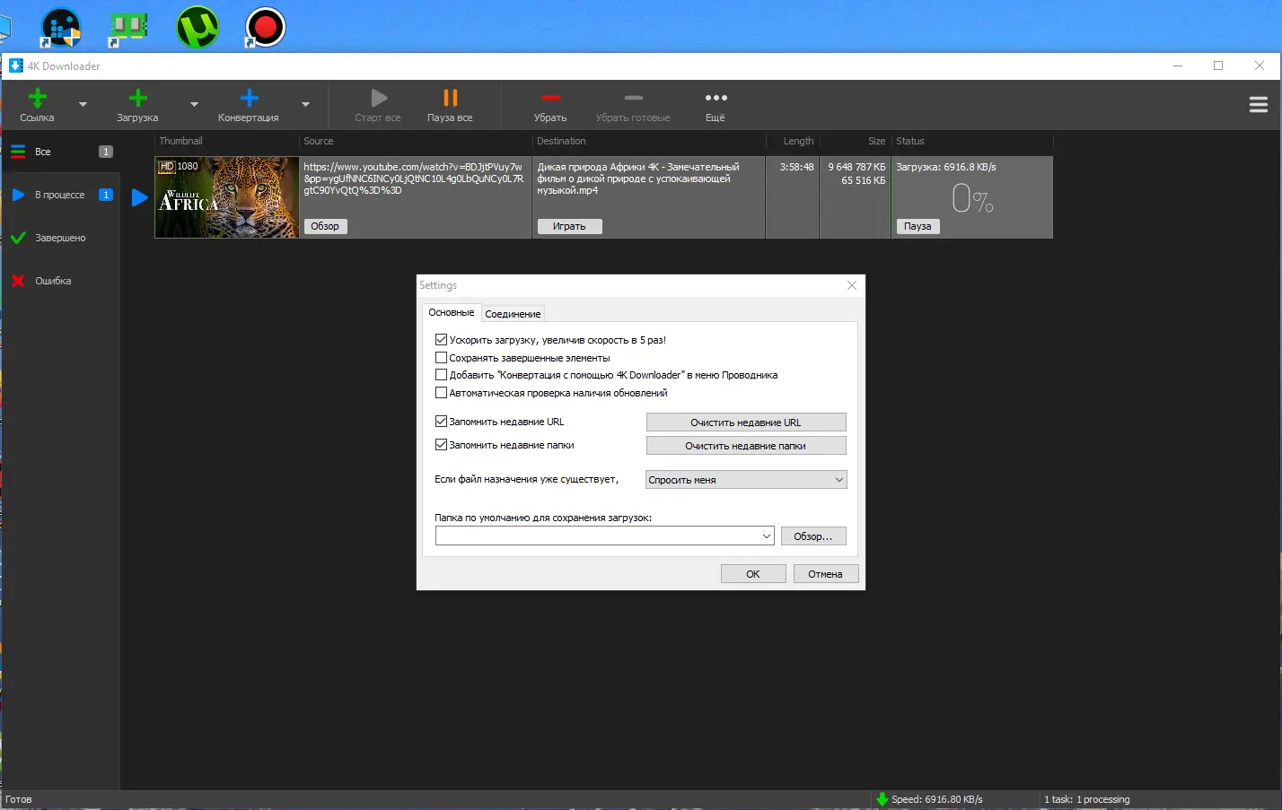
Task: Click the Готов status bar text
Action: 18,799
